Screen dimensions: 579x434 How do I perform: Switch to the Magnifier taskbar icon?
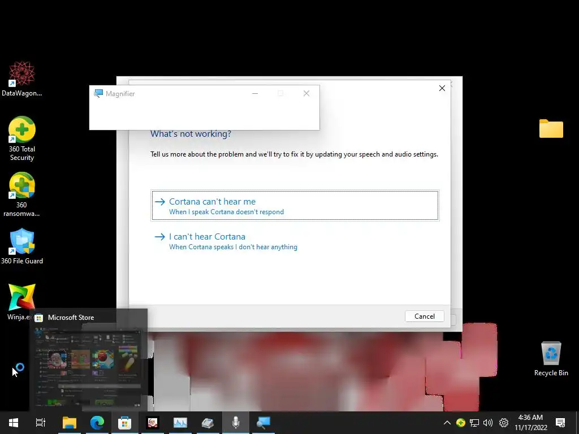(x=263, y=423)
